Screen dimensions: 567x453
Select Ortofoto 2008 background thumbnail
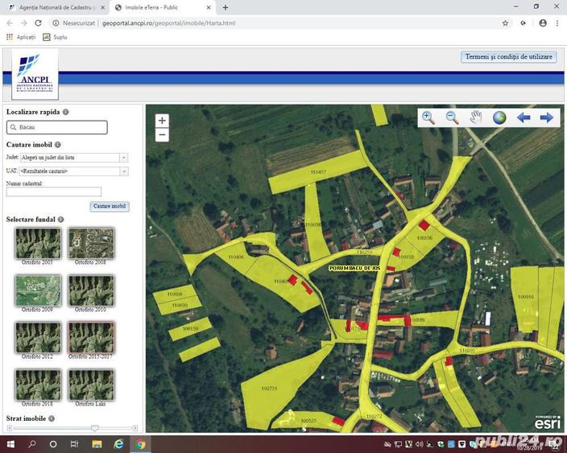(91, 244)
